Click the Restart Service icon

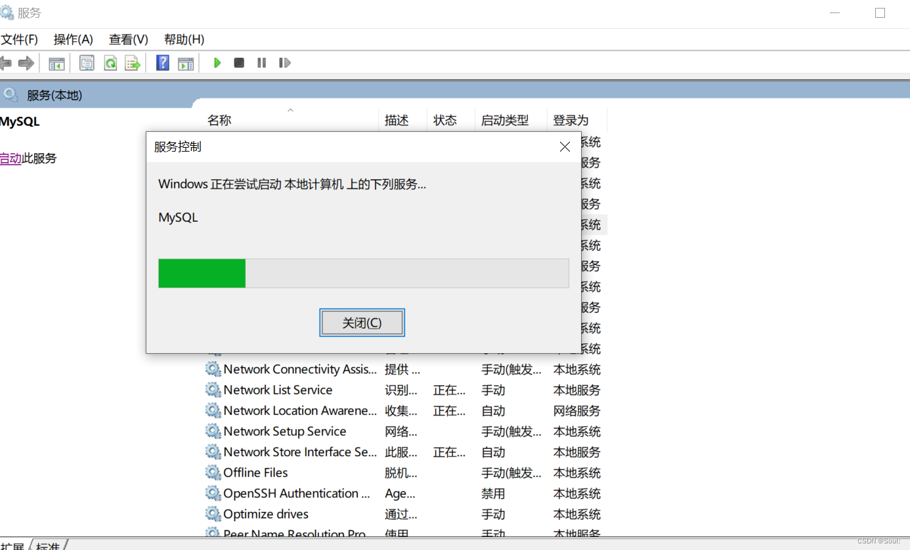click(x=284, y=63)
